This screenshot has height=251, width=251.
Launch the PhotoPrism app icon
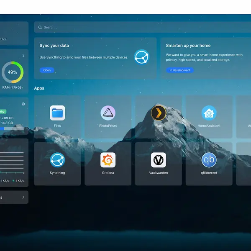click(x=108, y=113)
